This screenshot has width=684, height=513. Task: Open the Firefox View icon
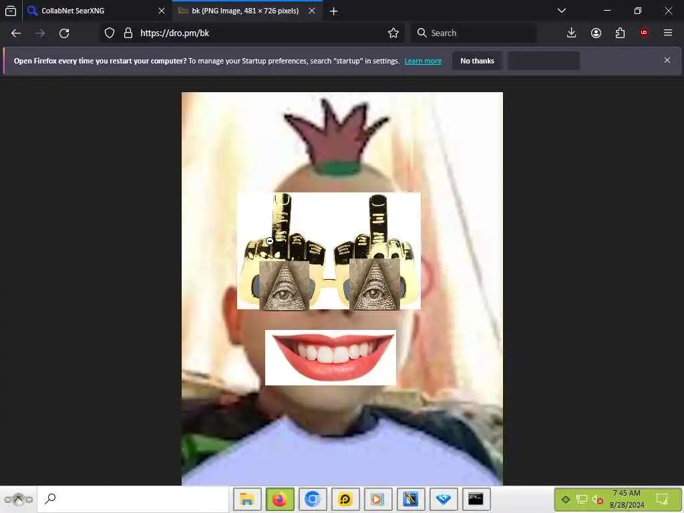(x=11, y=11)
